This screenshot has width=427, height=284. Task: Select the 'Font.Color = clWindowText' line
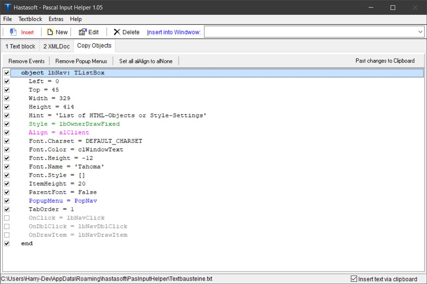(76, 150)
